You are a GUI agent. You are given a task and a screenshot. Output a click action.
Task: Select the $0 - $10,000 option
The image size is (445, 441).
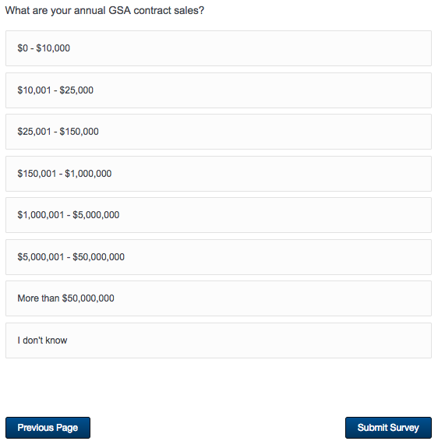pyautogui.click(x=218, y=48)
